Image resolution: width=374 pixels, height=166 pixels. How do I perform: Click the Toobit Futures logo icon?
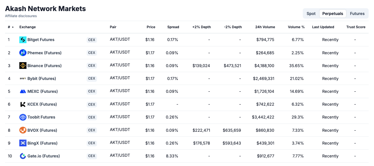(23, 117)
